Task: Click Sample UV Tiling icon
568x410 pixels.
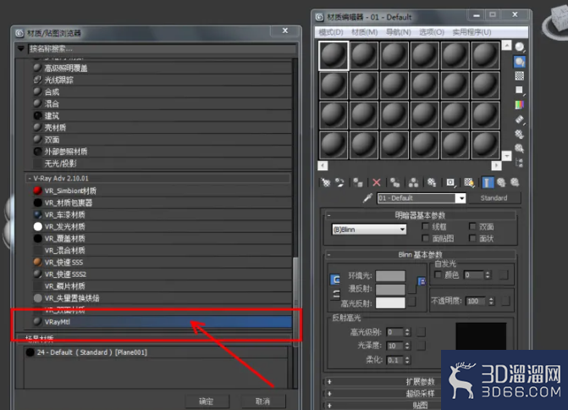Action: (x=520, y=91)
